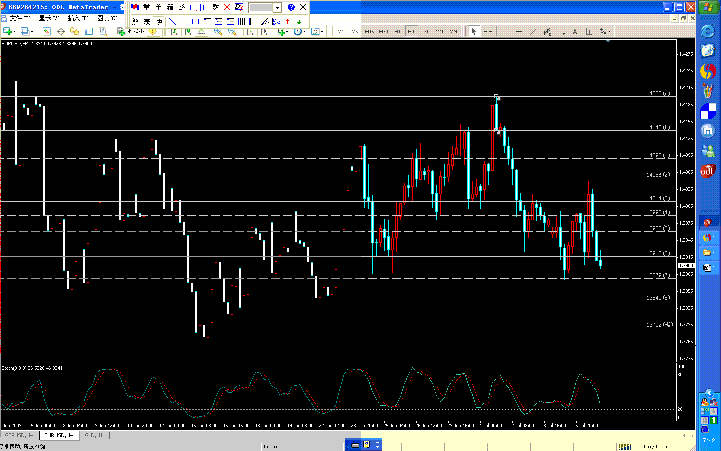Switch to the GBPUSD,H4 chart tab
This screenshot has width=721, height=451.
(19, 435)
